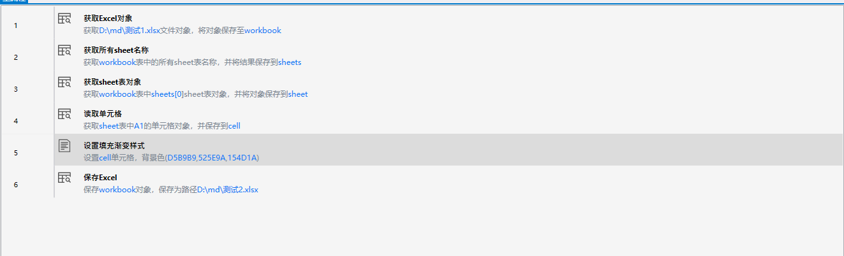Click the background color values D5B9B9,525E9A,154D1A
This screenshot has height=256, width=844.
point(212,158)
